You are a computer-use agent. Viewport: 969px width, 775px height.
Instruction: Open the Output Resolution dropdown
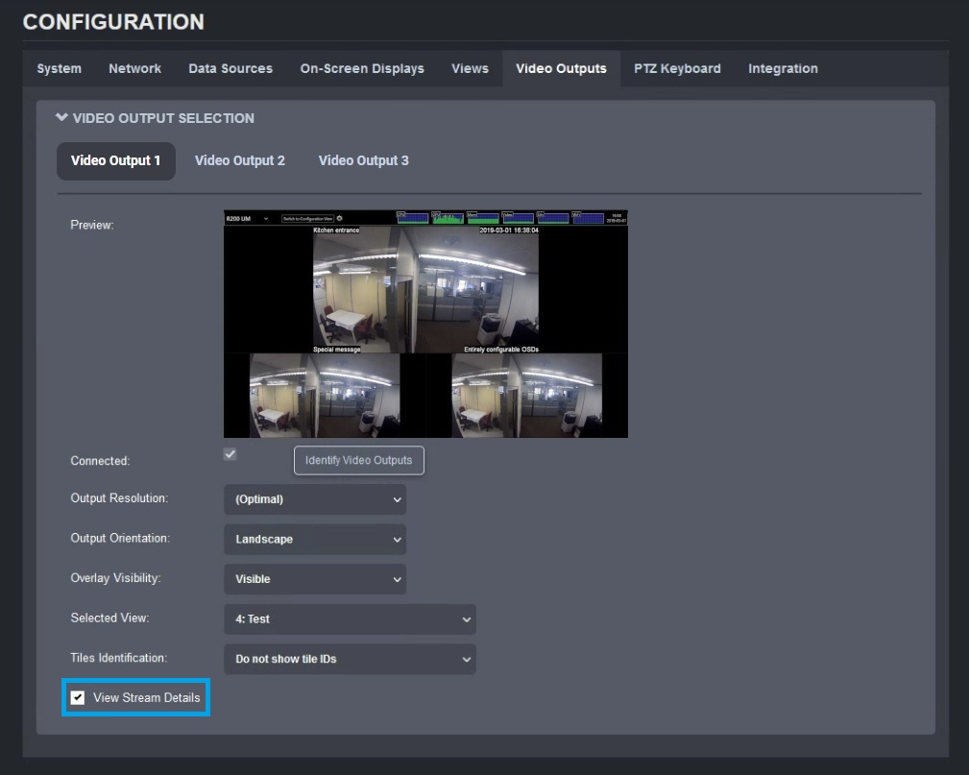click(315, 499)
